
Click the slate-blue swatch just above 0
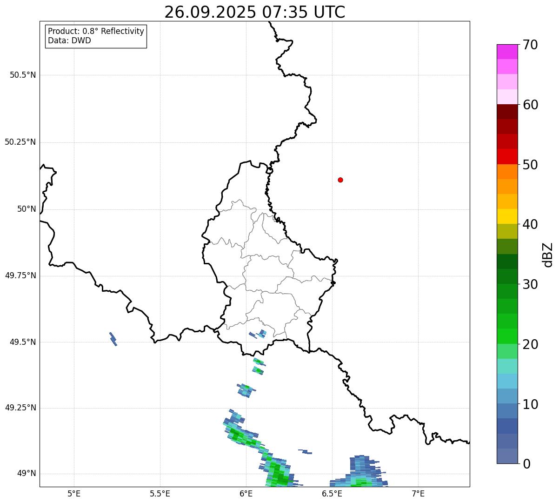click(x=507, y=456)
